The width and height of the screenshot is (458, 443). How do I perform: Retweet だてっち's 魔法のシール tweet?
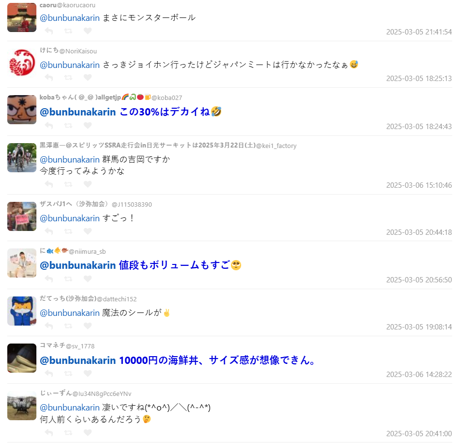pos(68,326)
